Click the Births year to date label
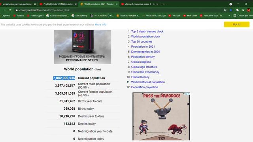253x142 pixels. [x=90, y=101]
